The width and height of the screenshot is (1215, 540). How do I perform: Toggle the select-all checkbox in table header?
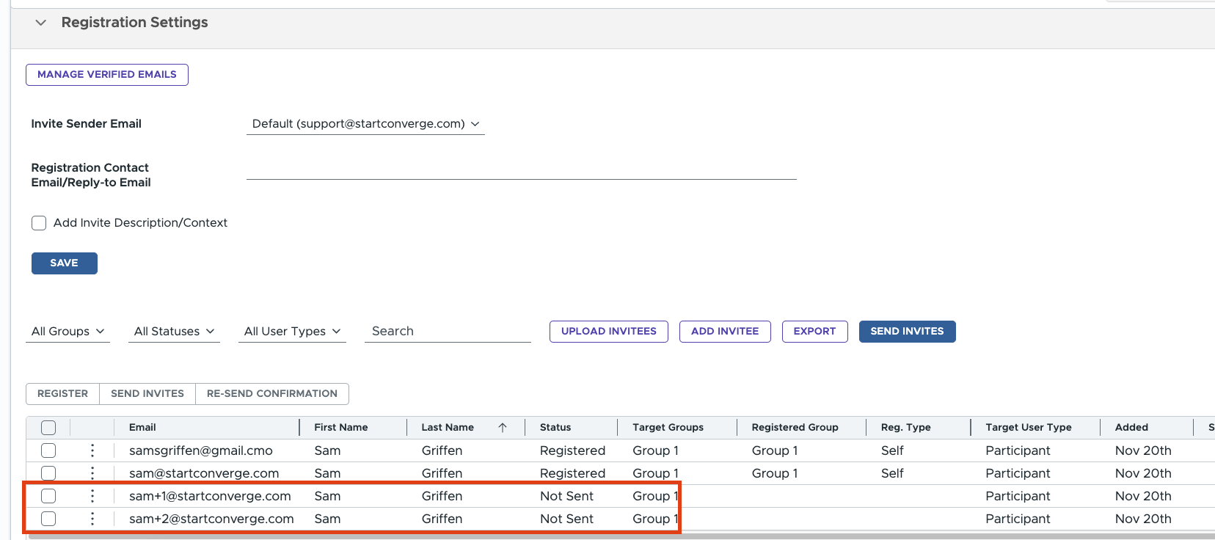click(x=48, y=428)
